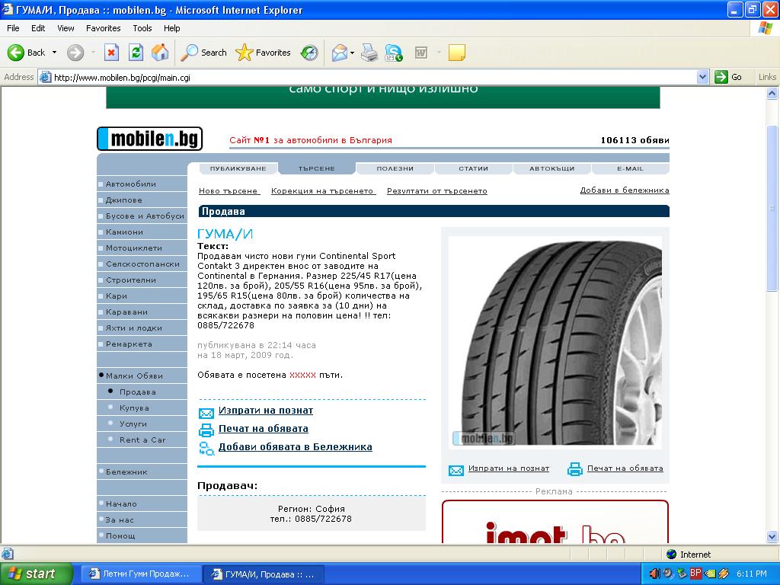The height and width of the screenshot is (585, 780).
Task: Go to the Home page icon
Action: pyautogui.click(x=160, y=53)
